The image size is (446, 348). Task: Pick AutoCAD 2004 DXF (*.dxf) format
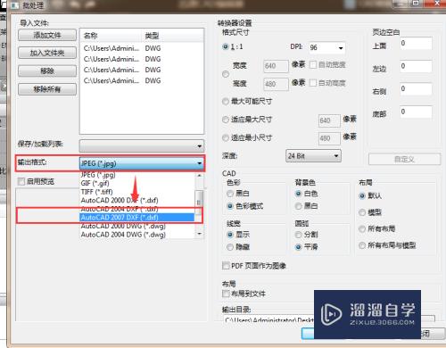coord(120,209)
